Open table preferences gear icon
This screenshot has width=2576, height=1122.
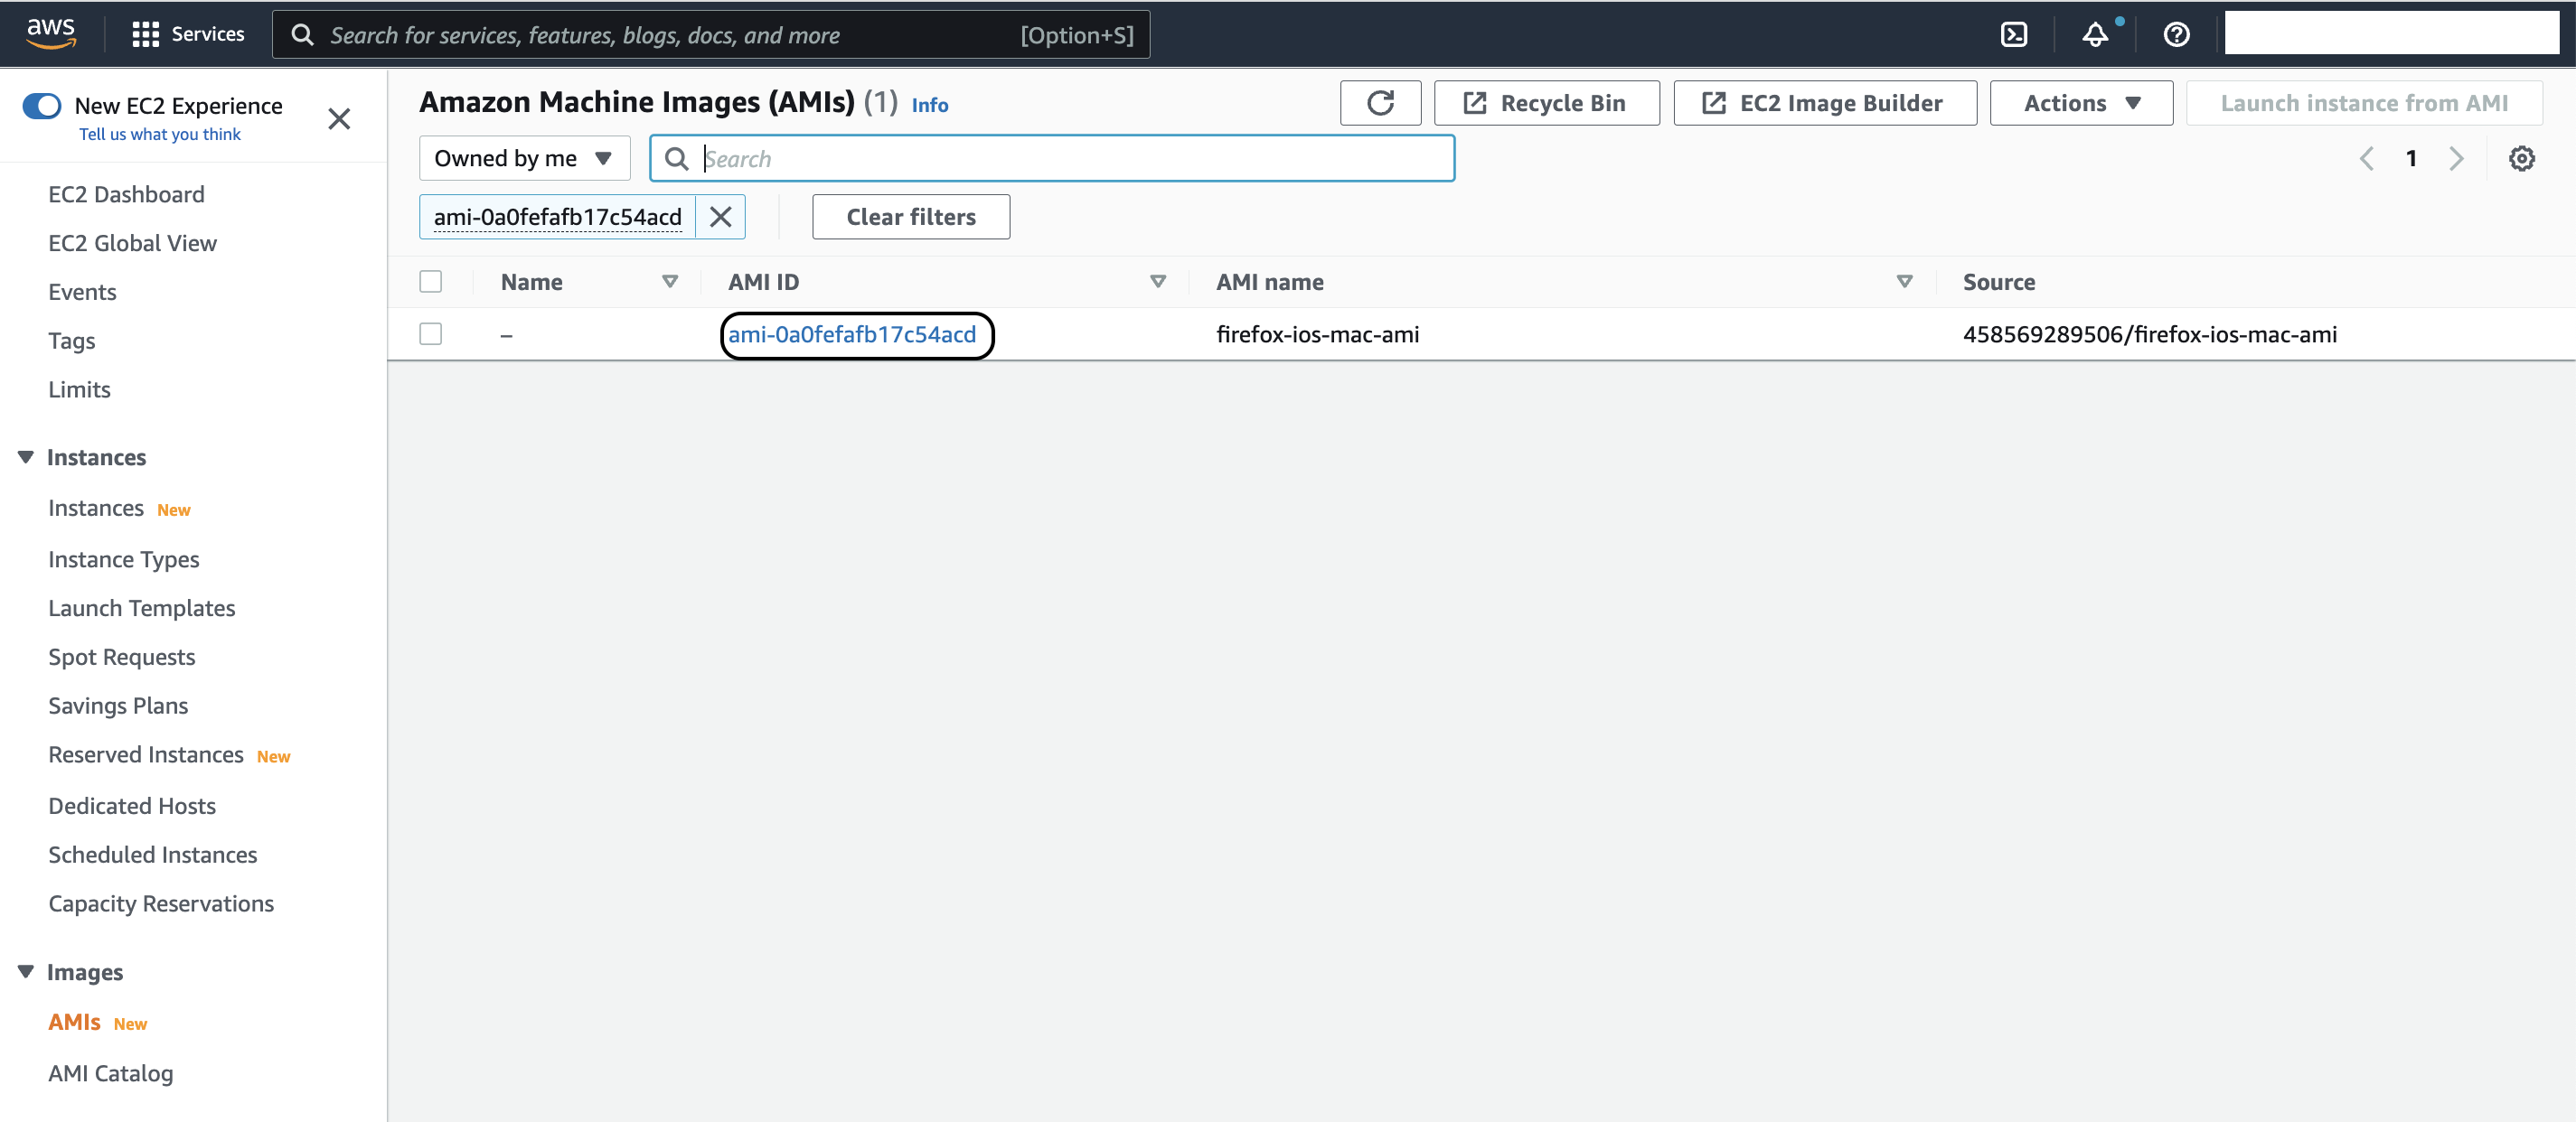(x=2521, y=158)
